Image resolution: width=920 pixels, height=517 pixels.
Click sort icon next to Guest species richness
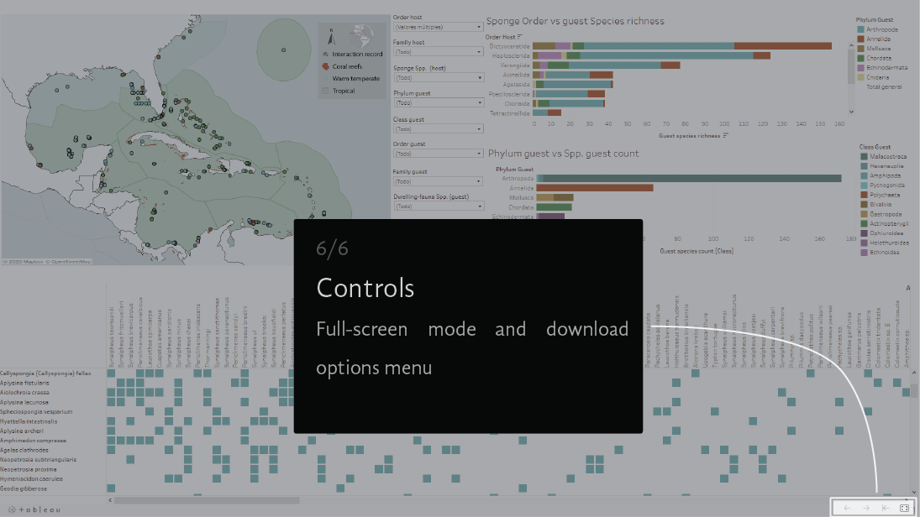click(725, 135)
